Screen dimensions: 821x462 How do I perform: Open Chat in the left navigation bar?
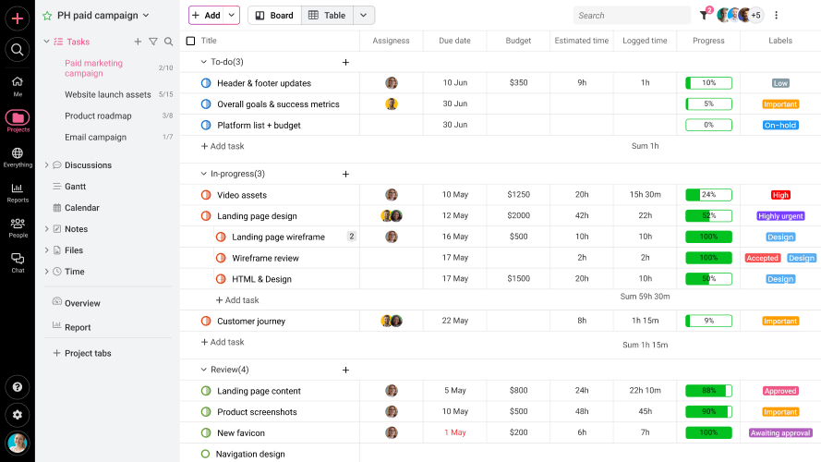pyautogui.click(x=17, y=262)
